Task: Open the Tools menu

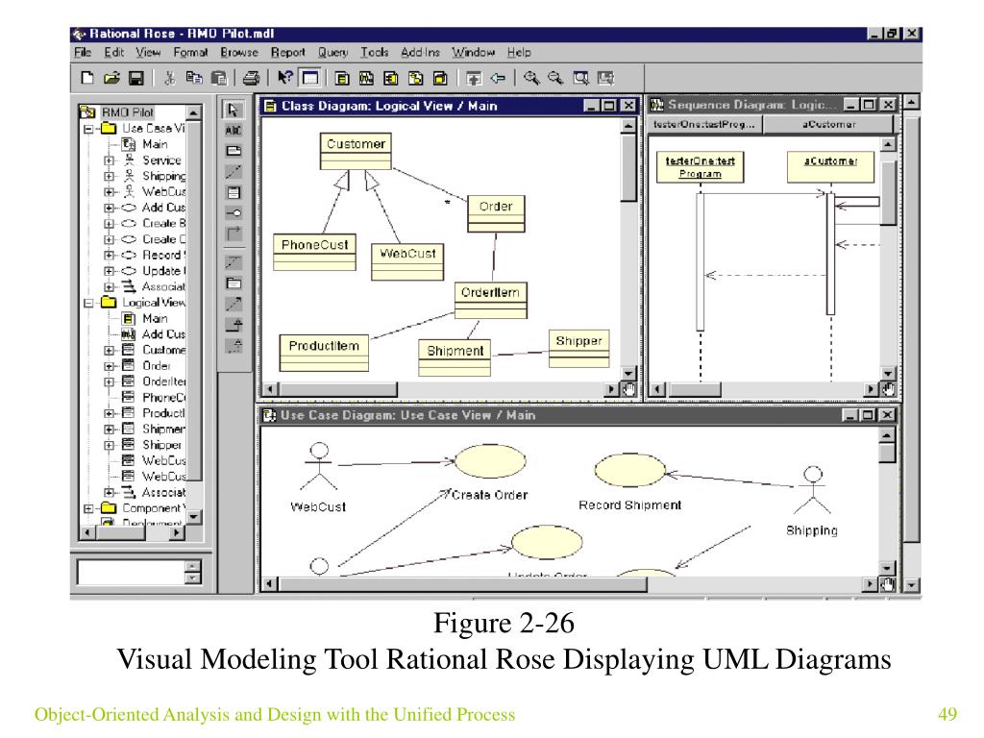Action: pos(374,53)
